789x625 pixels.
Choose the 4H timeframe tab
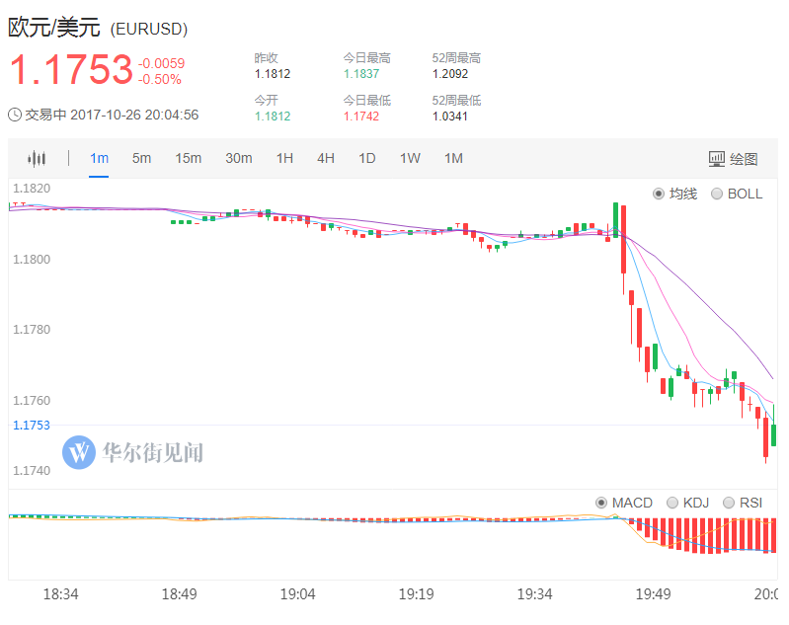326,159
